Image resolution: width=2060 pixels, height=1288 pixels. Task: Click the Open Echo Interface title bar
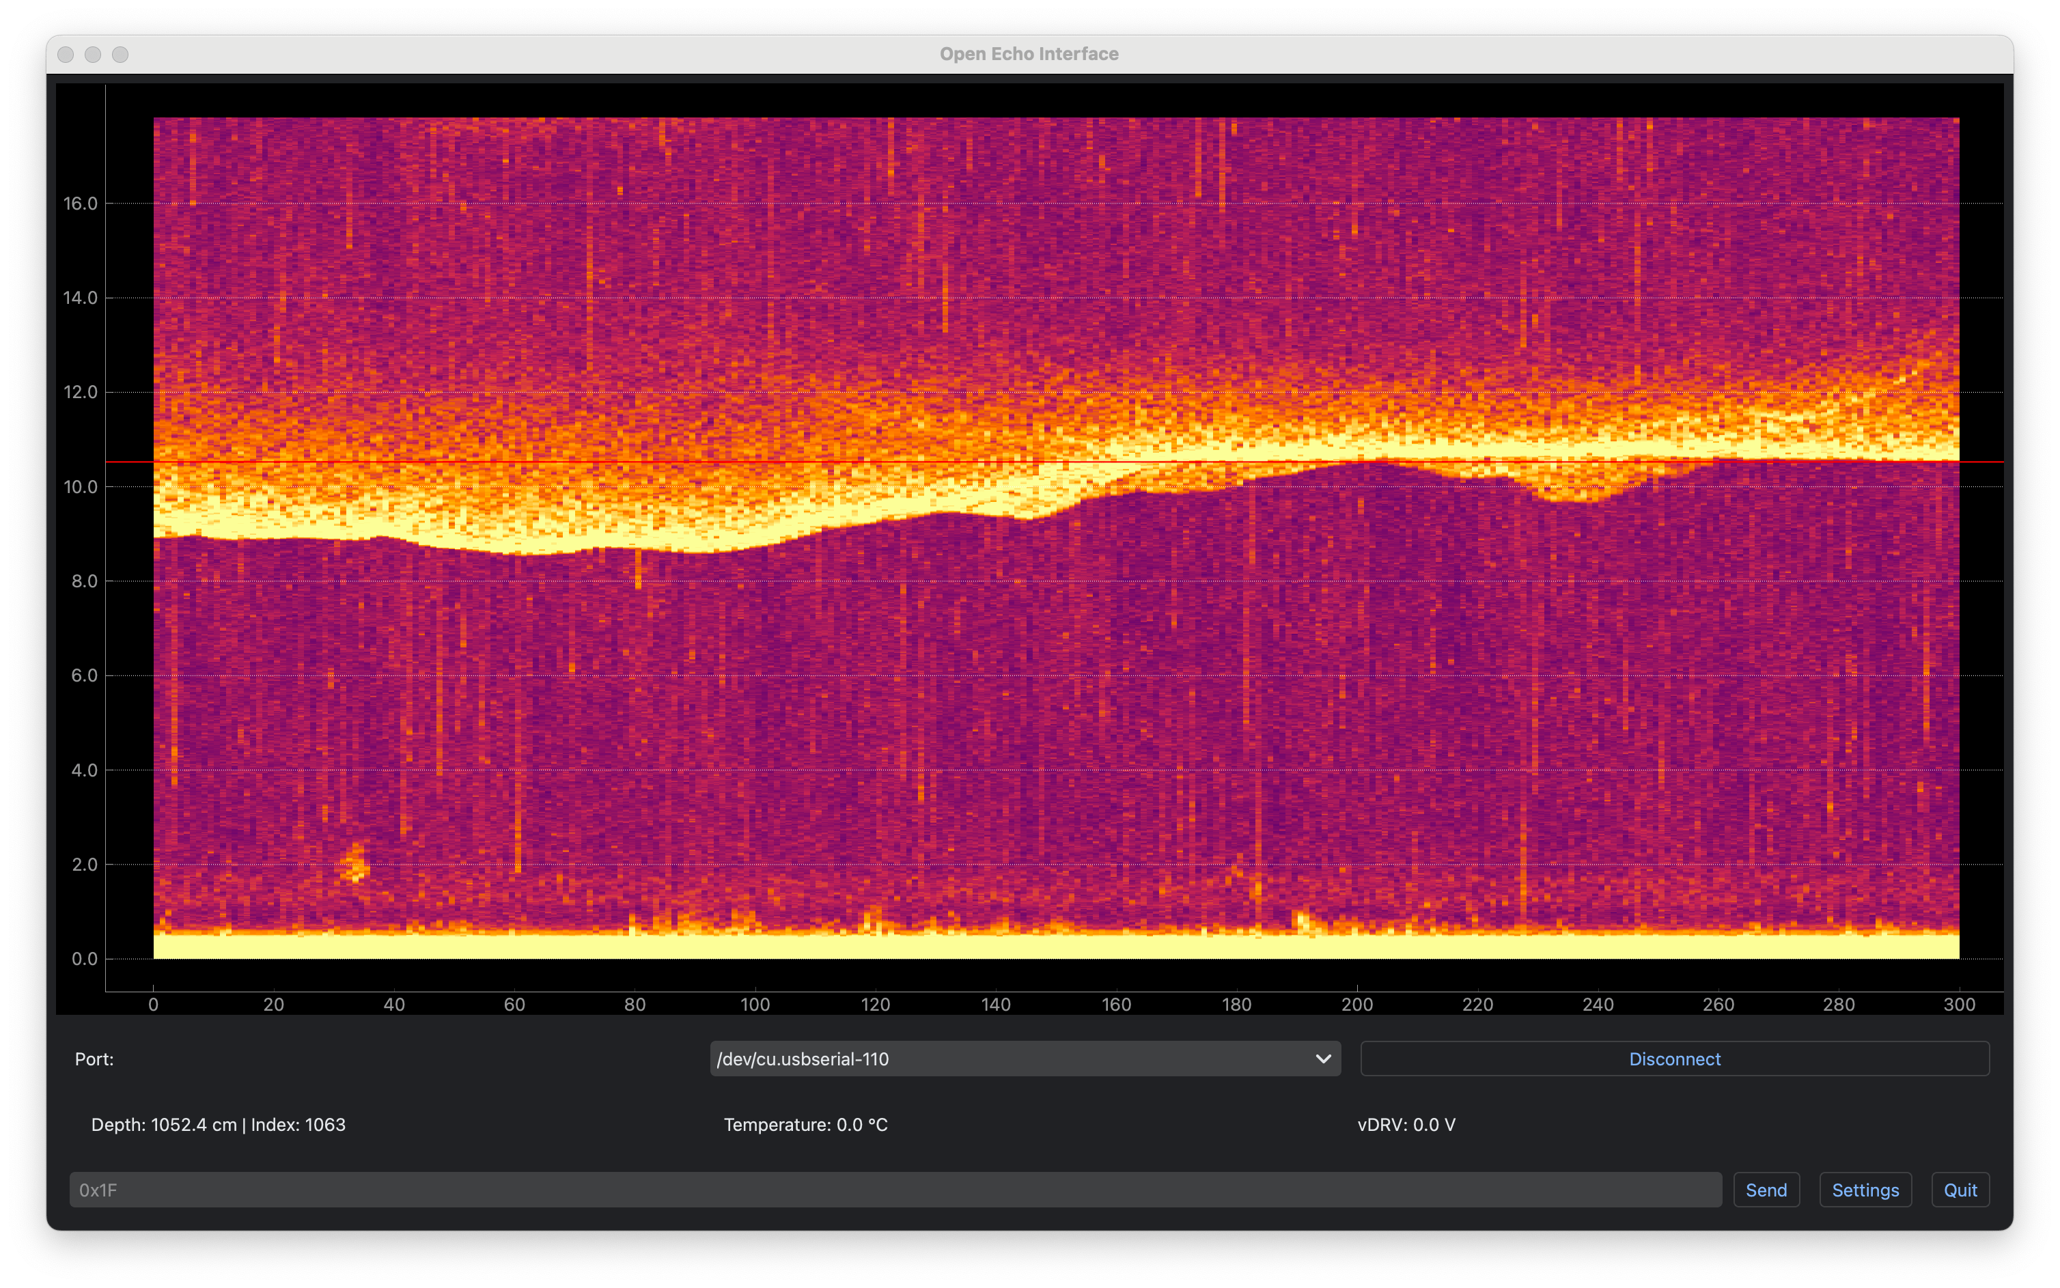point(1029,54)
